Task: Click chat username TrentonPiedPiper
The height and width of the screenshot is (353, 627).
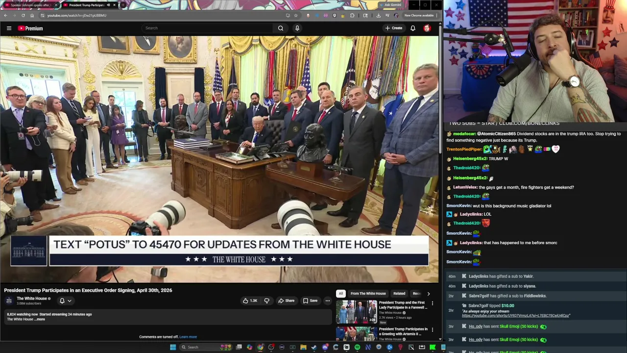Action: coord(464,149)
